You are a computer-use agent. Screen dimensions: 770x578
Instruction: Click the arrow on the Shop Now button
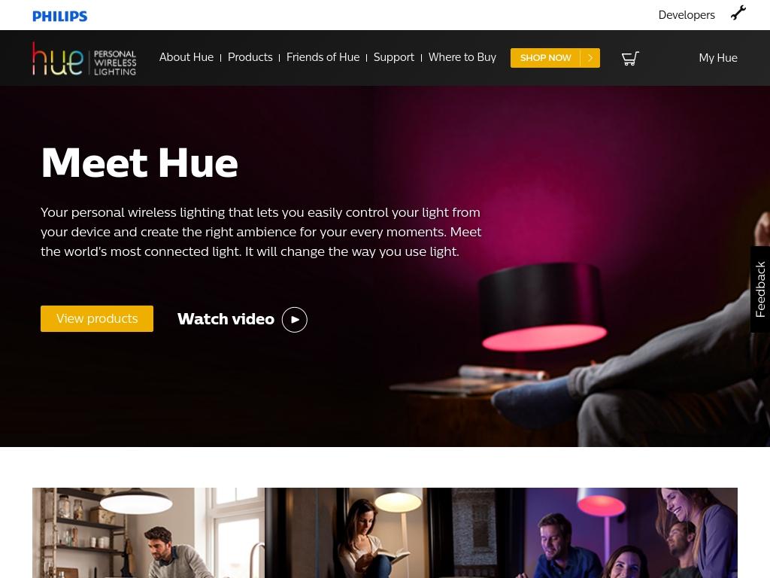coord(590,58)
